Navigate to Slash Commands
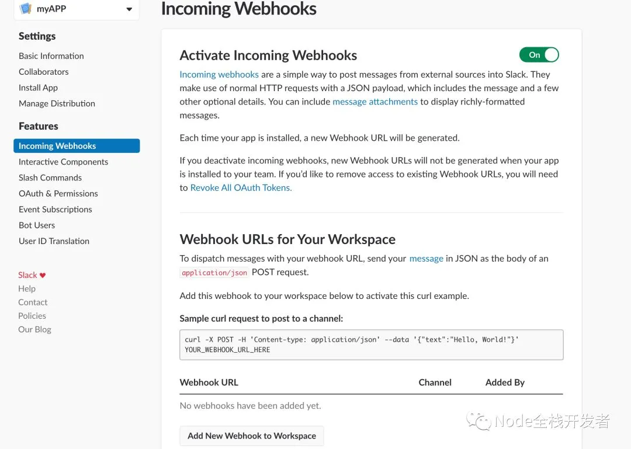Image resolution: width=631 pixels, height=449 pixels. click(50, 177)
